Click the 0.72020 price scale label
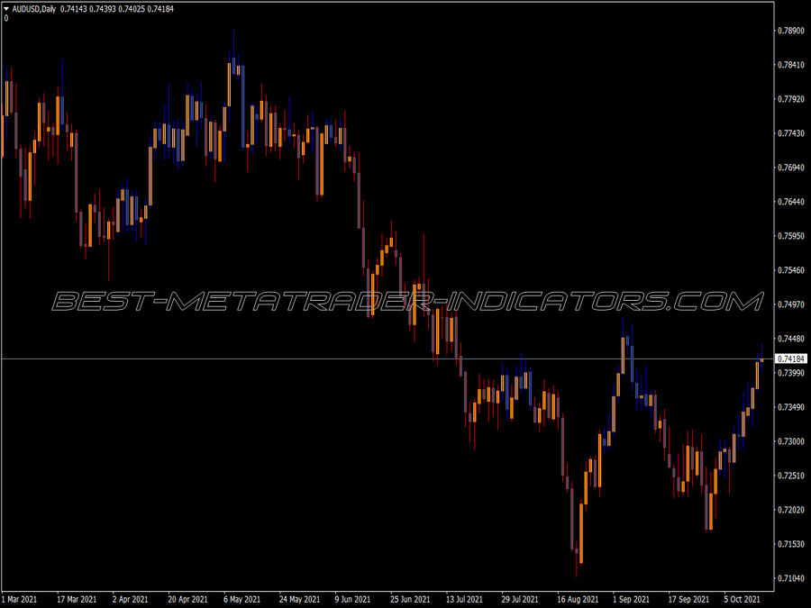 click(x=791, y=510)
